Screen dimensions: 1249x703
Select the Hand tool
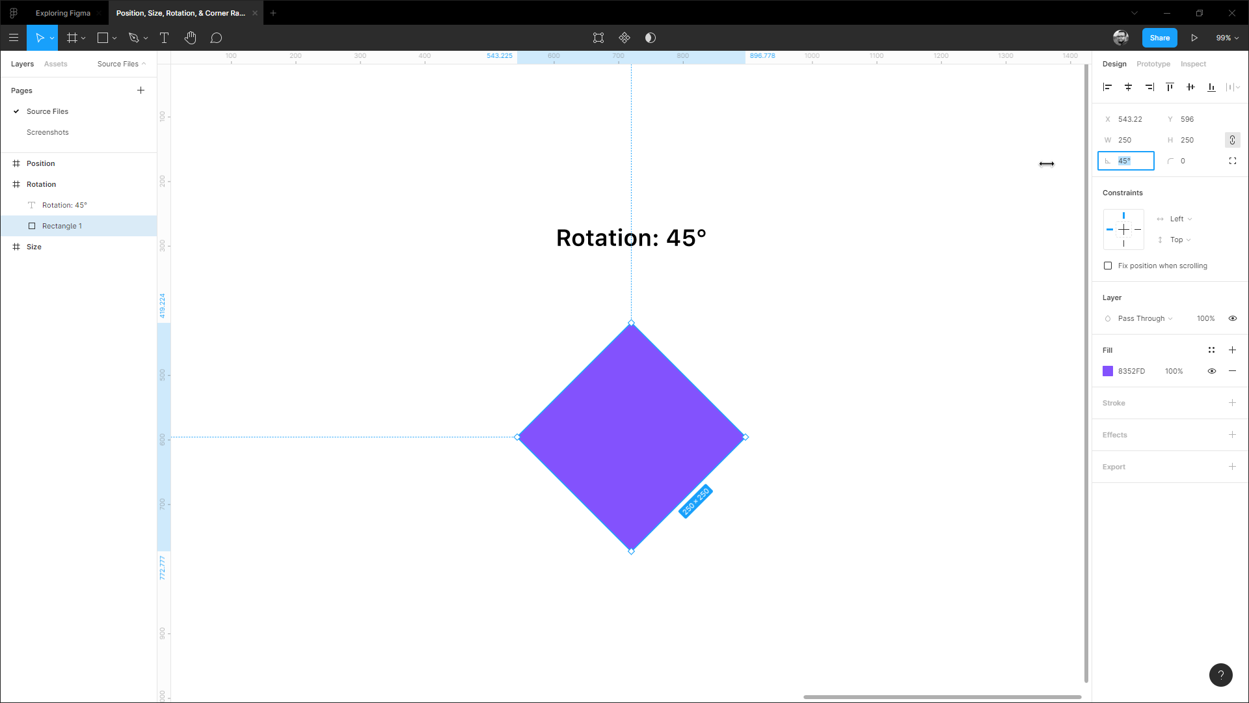[190, 38]
